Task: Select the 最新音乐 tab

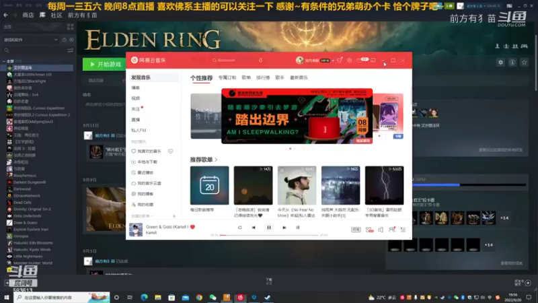Action: click(x=299, y=77)
